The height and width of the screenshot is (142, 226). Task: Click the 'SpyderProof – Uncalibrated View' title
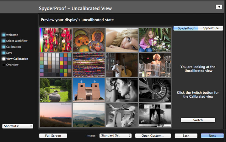point(75,8)
